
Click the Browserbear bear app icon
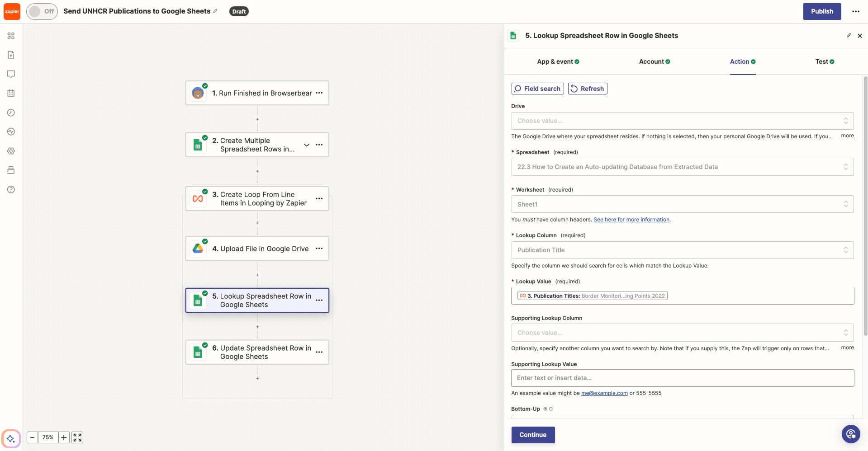[x=198, y=93]
